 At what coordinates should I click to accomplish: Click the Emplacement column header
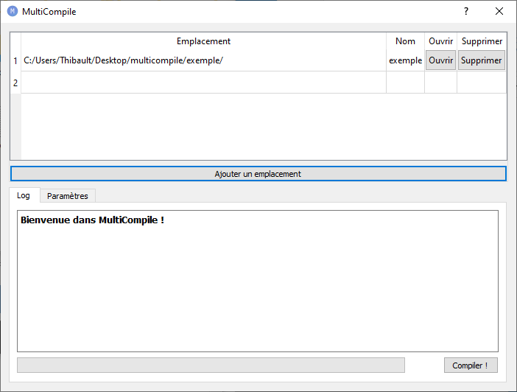pos(203,41)
